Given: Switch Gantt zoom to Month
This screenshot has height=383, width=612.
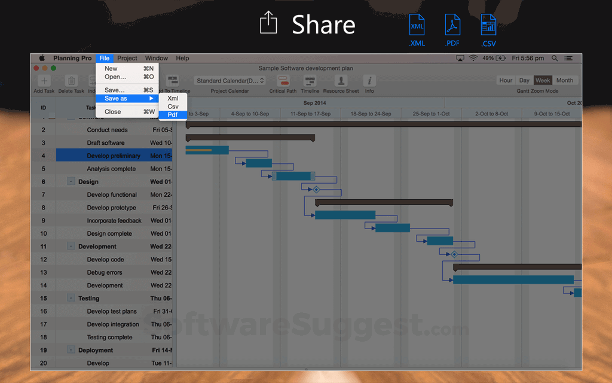Looking at the screenshot, I should tap(564, 80).
